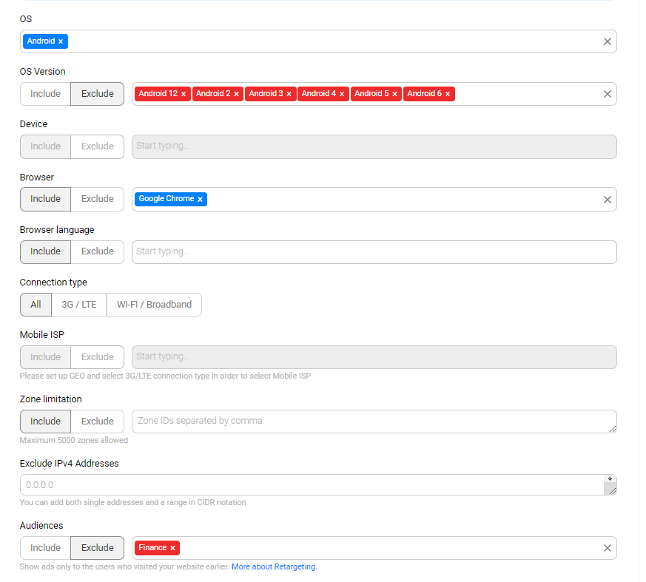Screen dimensions: 646x582
Task: Set Zone limitation to Exclude
Action: [x=97, y=421]
